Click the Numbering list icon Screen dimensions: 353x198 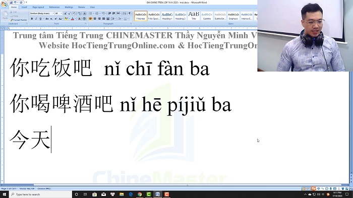[97, 14]
